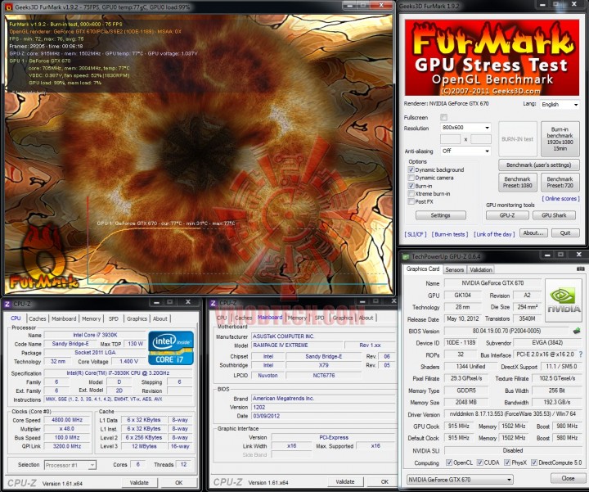589x492 pixels.
Task: Launch GPU Shark monitoring tool
Action: tap(554, 215)
